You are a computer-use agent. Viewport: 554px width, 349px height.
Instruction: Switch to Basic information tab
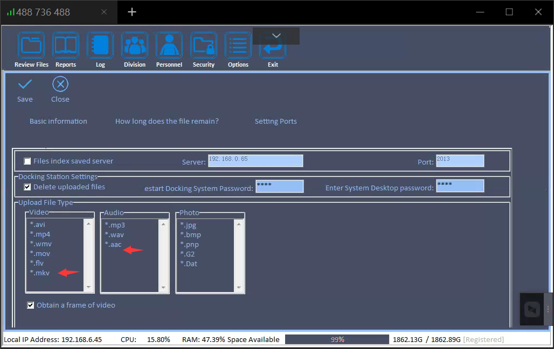pos(58,122)
